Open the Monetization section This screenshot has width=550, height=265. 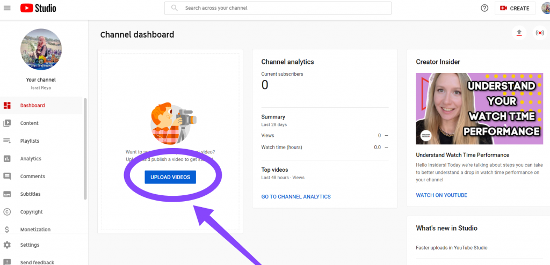coord(35,230)
